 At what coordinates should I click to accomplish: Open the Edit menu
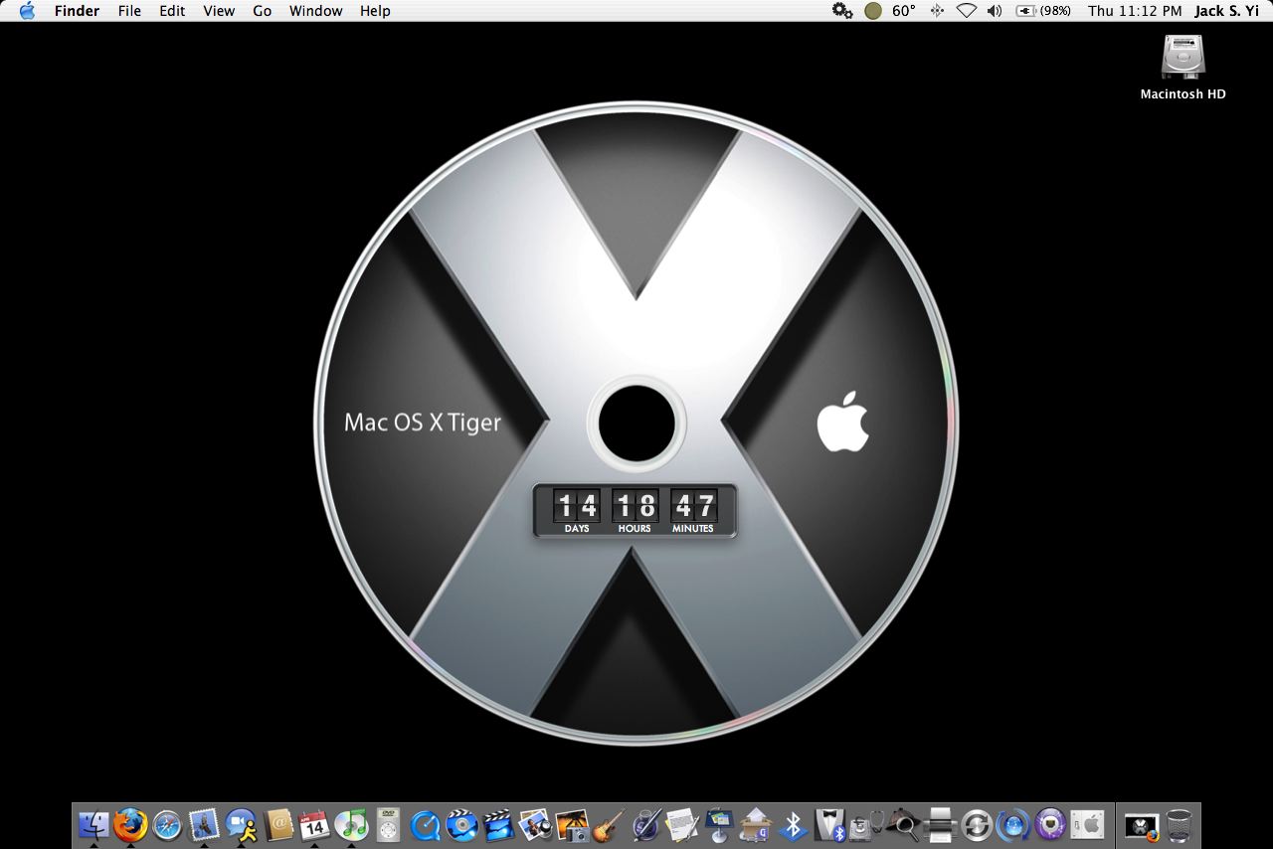pos(172,11)
